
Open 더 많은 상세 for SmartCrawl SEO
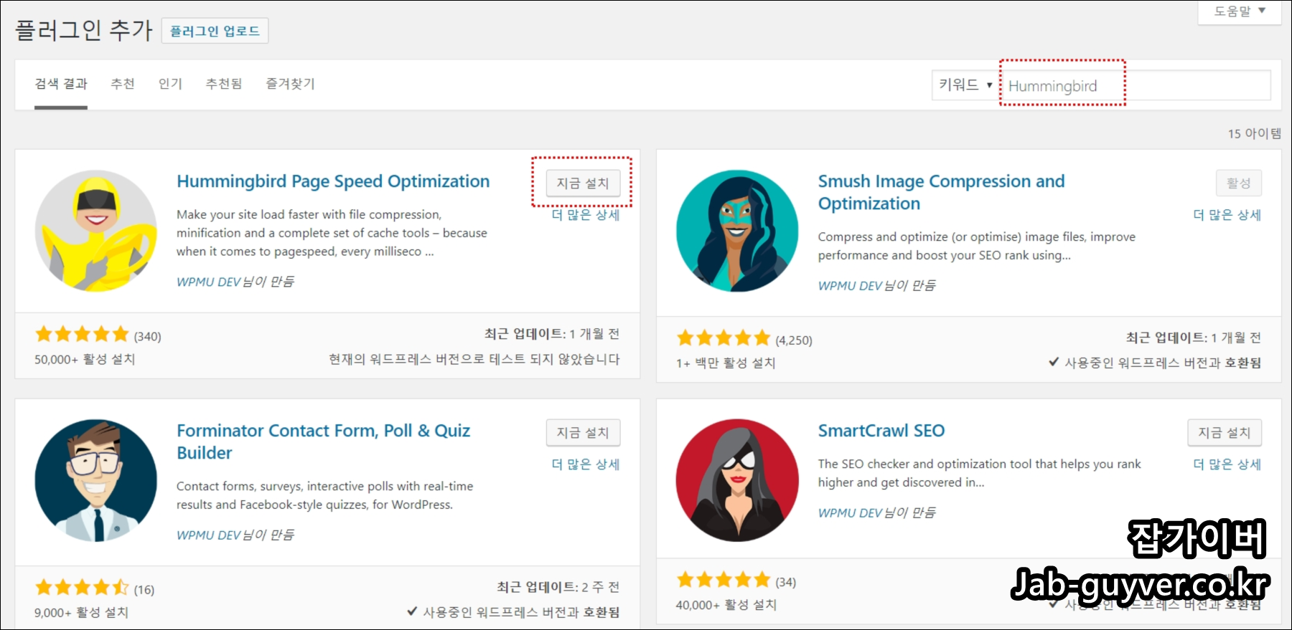[1227, 464]
